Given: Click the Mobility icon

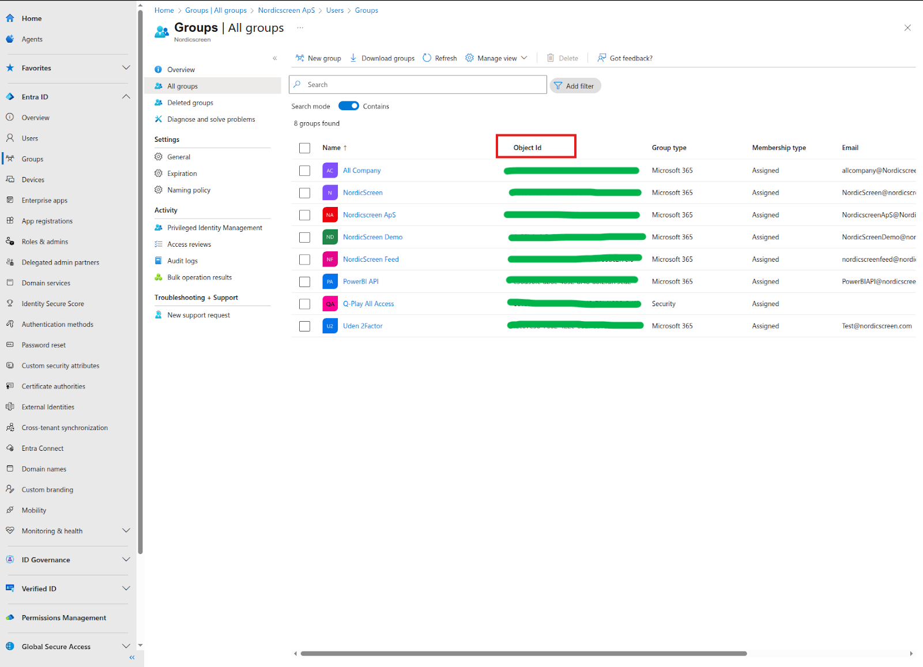Looking at the screenshot, I should [x=10, y=510].
